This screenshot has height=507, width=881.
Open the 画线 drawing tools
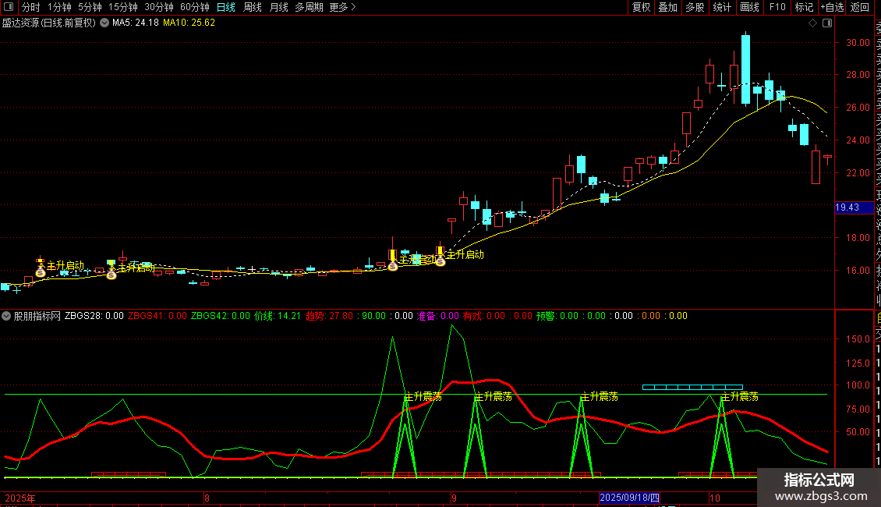point(749,7)
